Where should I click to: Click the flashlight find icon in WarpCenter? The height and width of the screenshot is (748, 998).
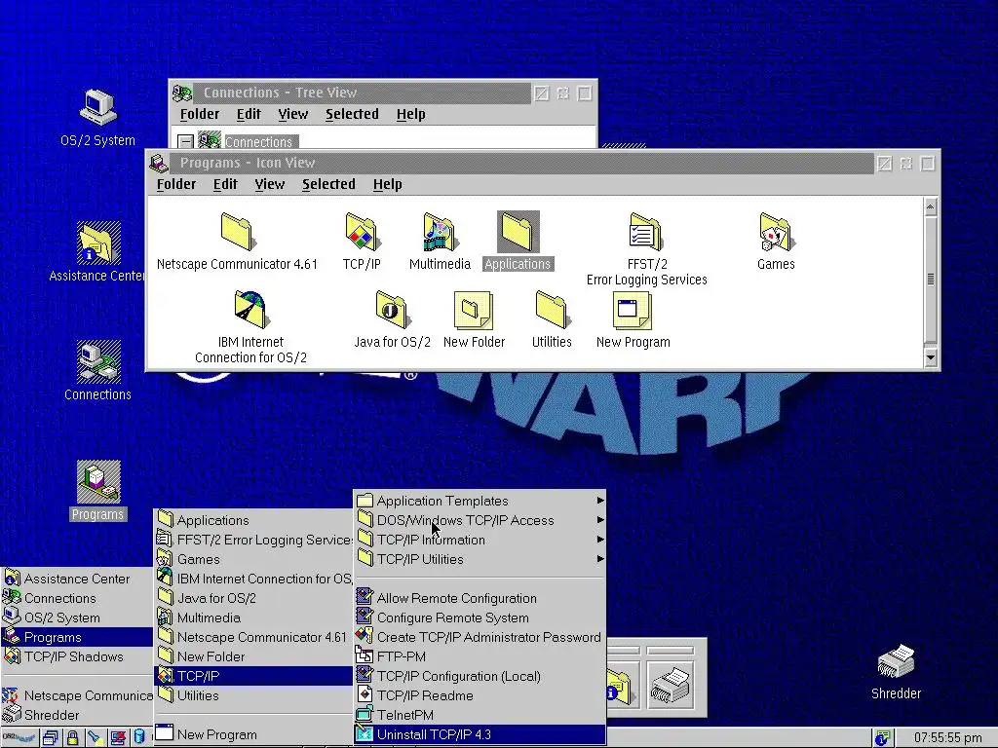[95, 738]
